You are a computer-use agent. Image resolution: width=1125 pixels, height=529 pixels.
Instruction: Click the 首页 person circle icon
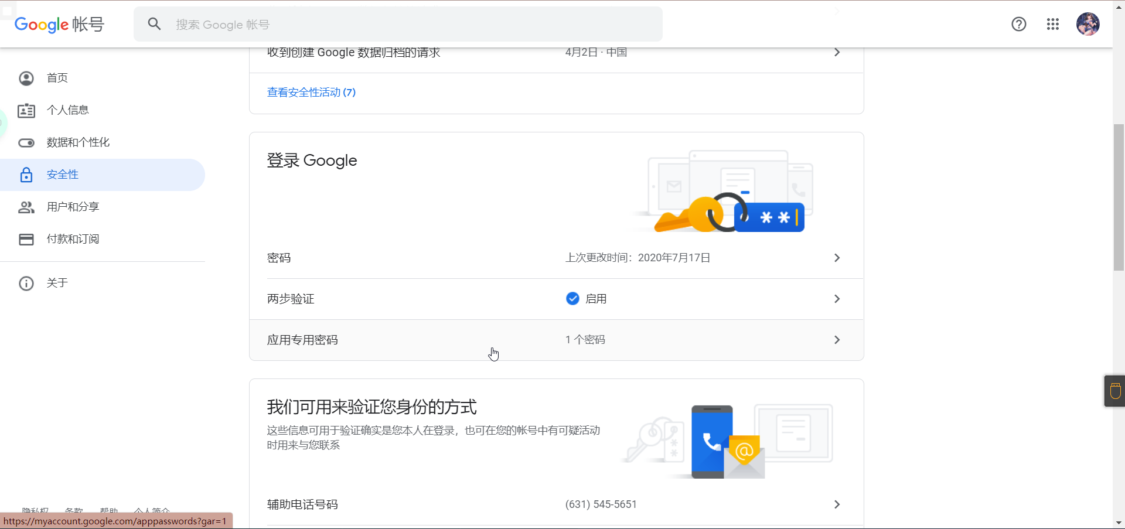click(26, 78)
